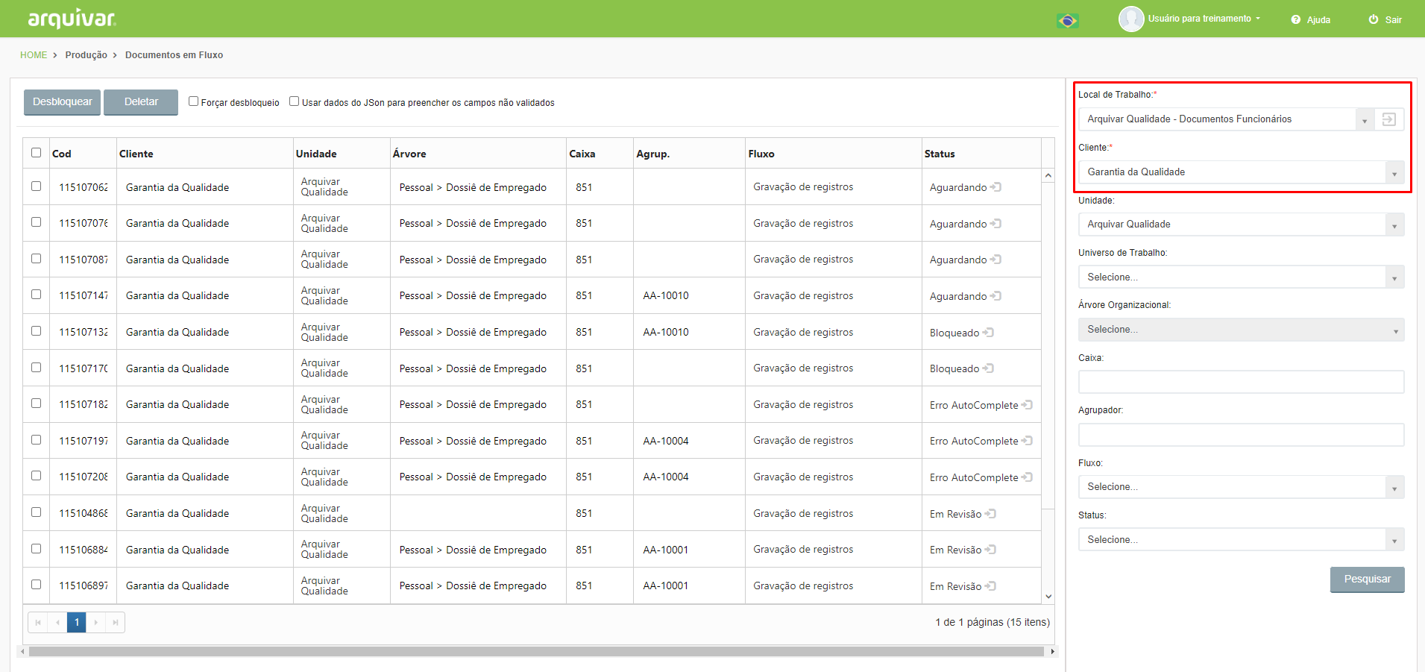
Task: Open status icon for row 115107062
Action: click(995, 187)
